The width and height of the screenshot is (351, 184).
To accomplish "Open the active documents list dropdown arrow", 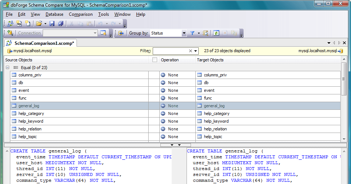I will tap(329, 43).
